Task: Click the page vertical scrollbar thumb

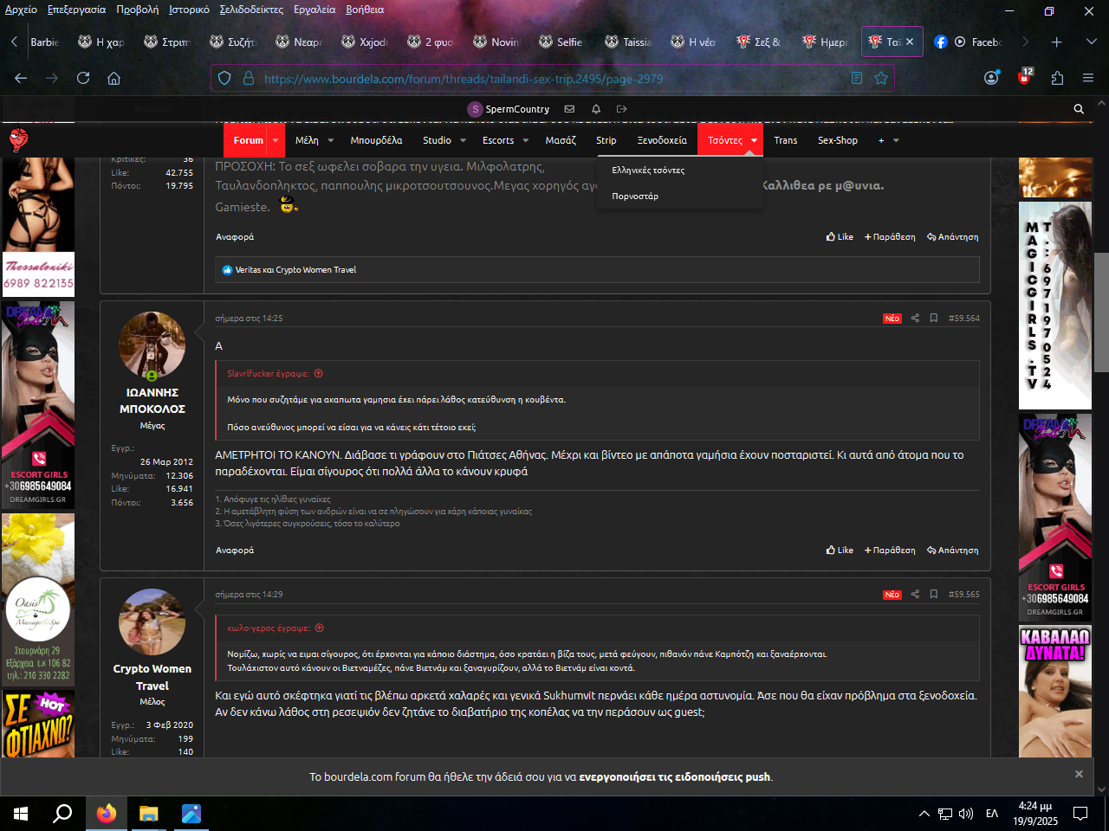Action: (1101, 313)
